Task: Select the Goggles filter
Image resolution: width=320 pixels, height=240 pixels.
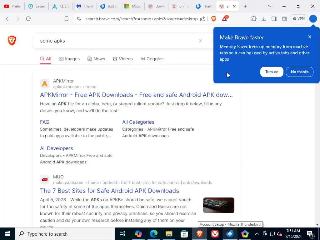Action: coord(152,59)
